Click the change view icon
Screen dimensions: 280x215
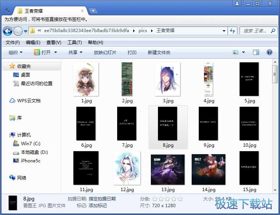(235, 52)
